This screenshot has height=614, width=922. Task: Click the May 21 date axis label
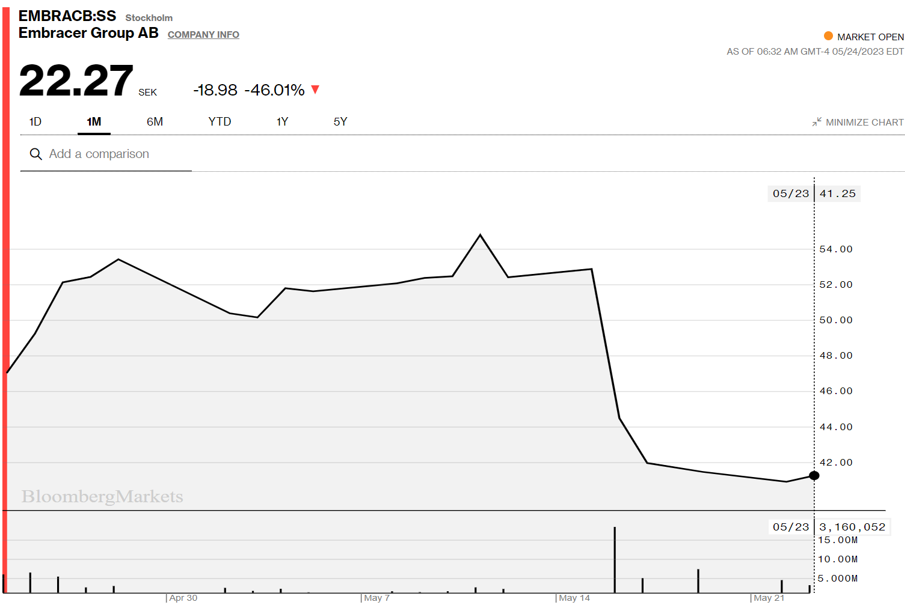769,598
